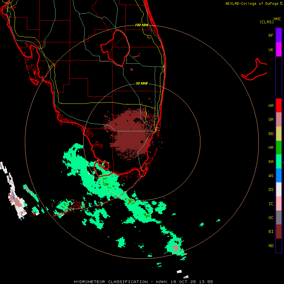The width and height of the screenshot is (284, 284).
Task: Click the red HA legend color swatch
Action: (279, 105)
